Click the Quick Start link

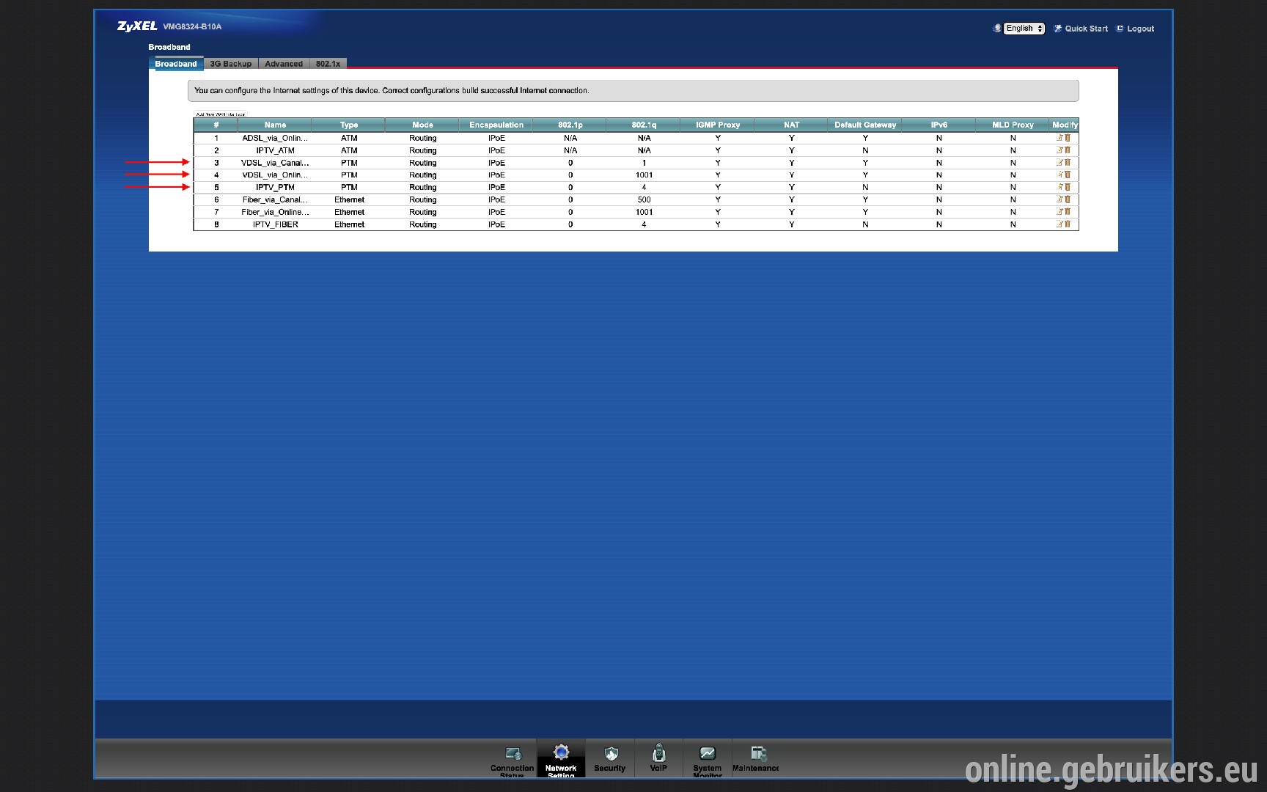point(1081,29)
